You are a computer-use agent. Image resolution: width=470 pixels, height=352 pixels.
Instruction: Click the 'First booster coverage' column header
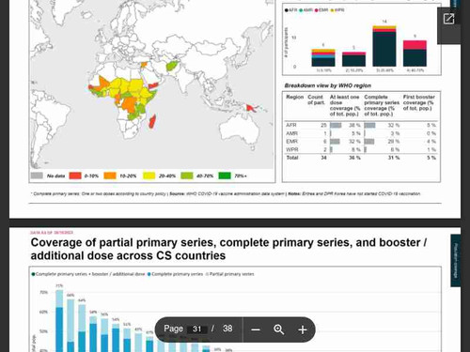[419, 102]
